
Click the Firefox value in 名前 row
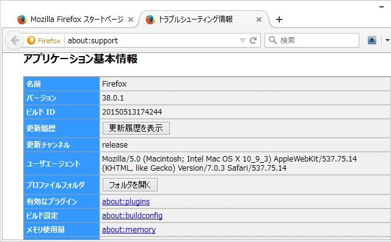(114, 84)
